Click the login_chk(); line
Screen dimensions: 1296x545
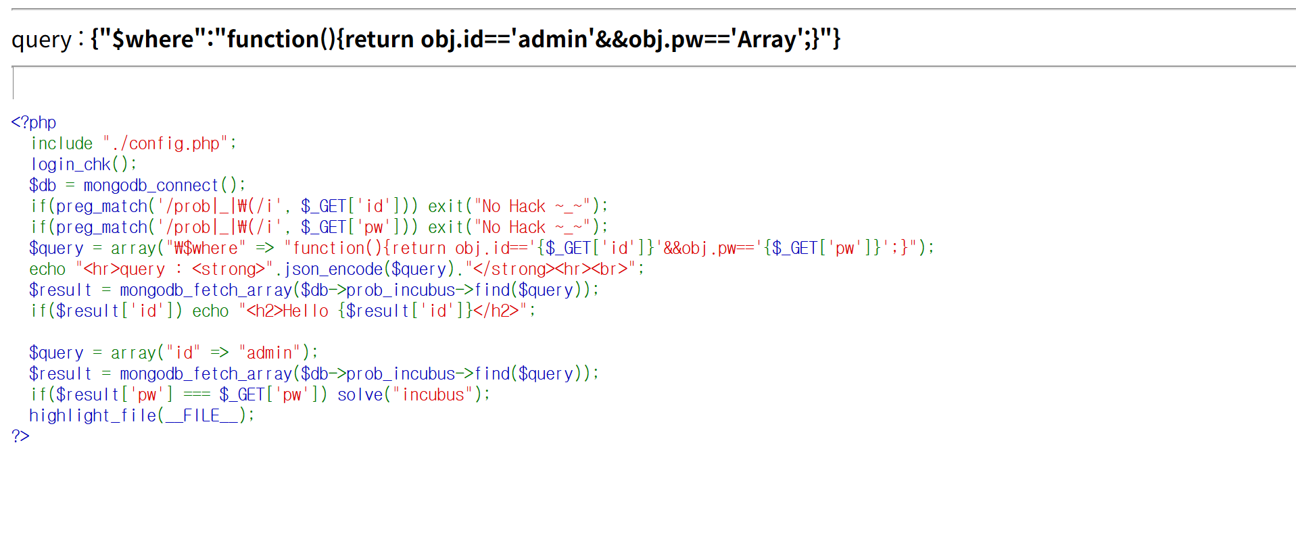[83, 164]
